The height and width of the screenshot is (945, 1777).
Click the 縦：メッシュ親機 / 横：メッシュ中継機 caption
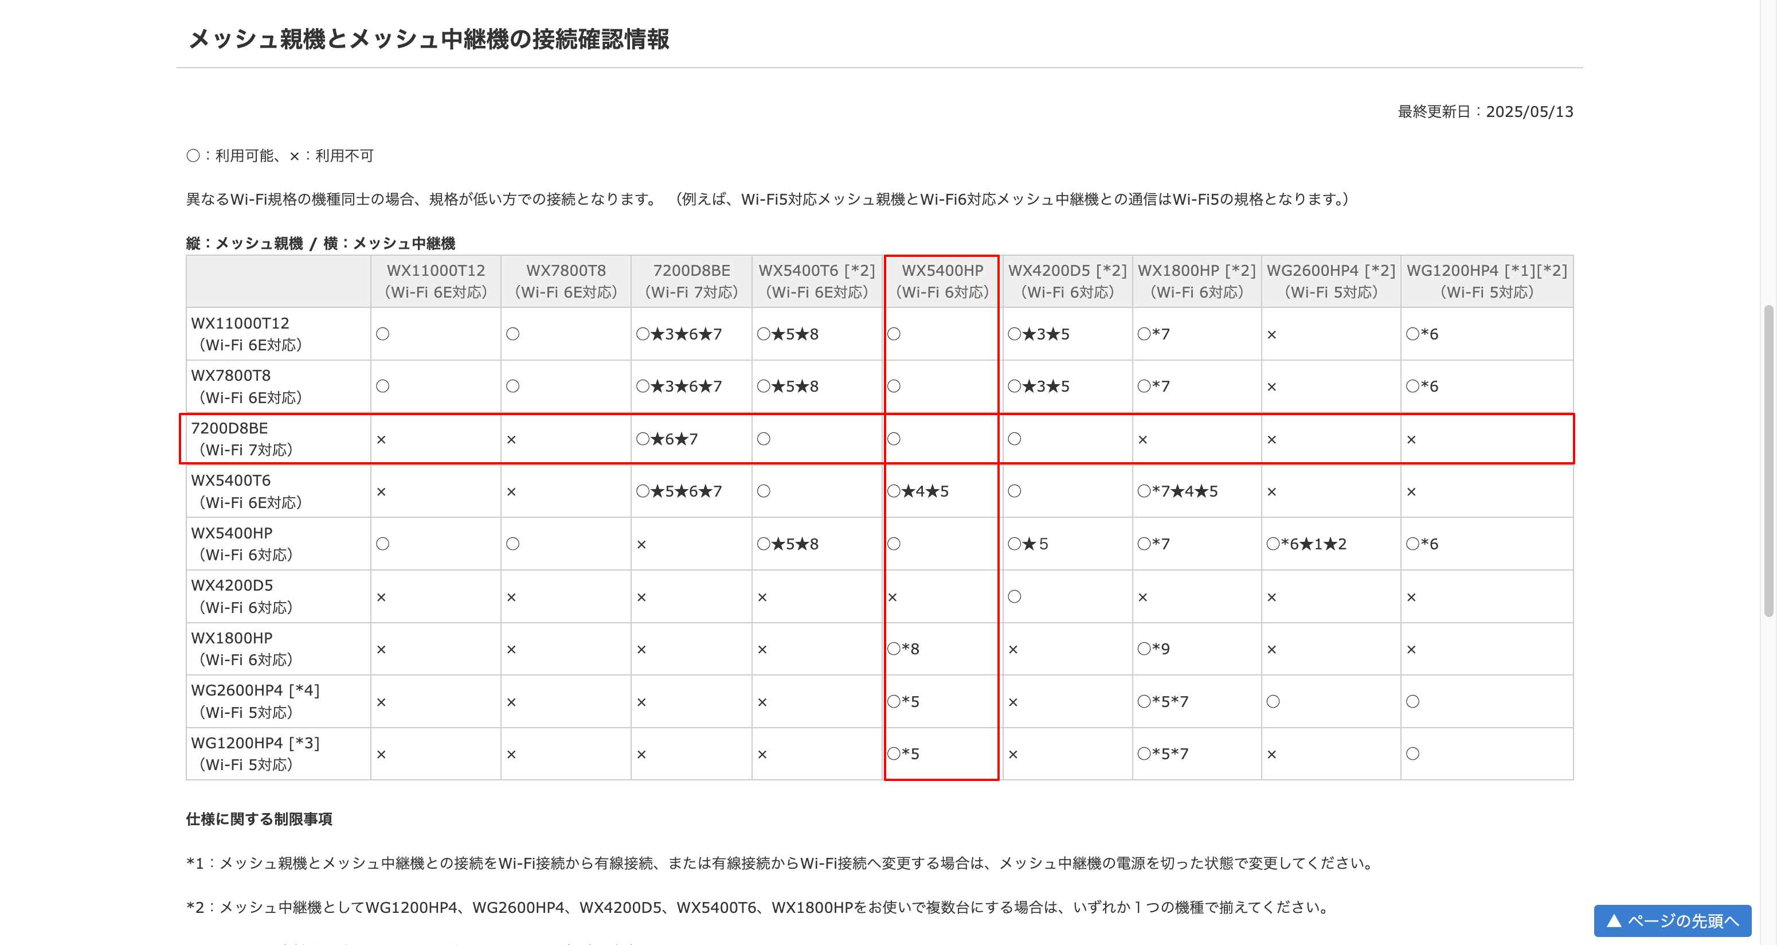click(321, 244)
